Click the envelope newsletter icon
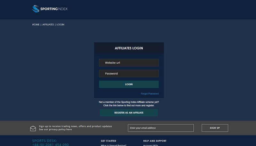 click(33, 128)
